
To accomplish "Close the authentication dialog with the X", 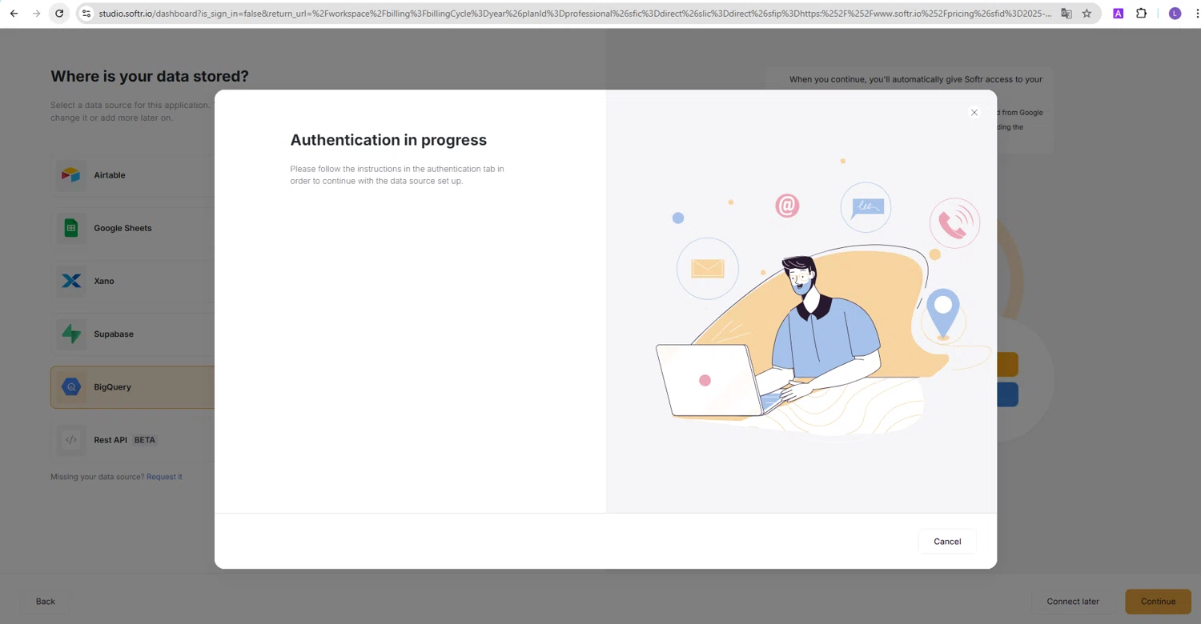I will (x=974, y=113).
